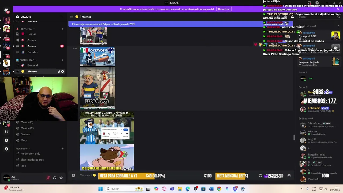Toggle headphones deafen in user panel
The width and height of the screenshot is (343, 193).
[55, 178]
